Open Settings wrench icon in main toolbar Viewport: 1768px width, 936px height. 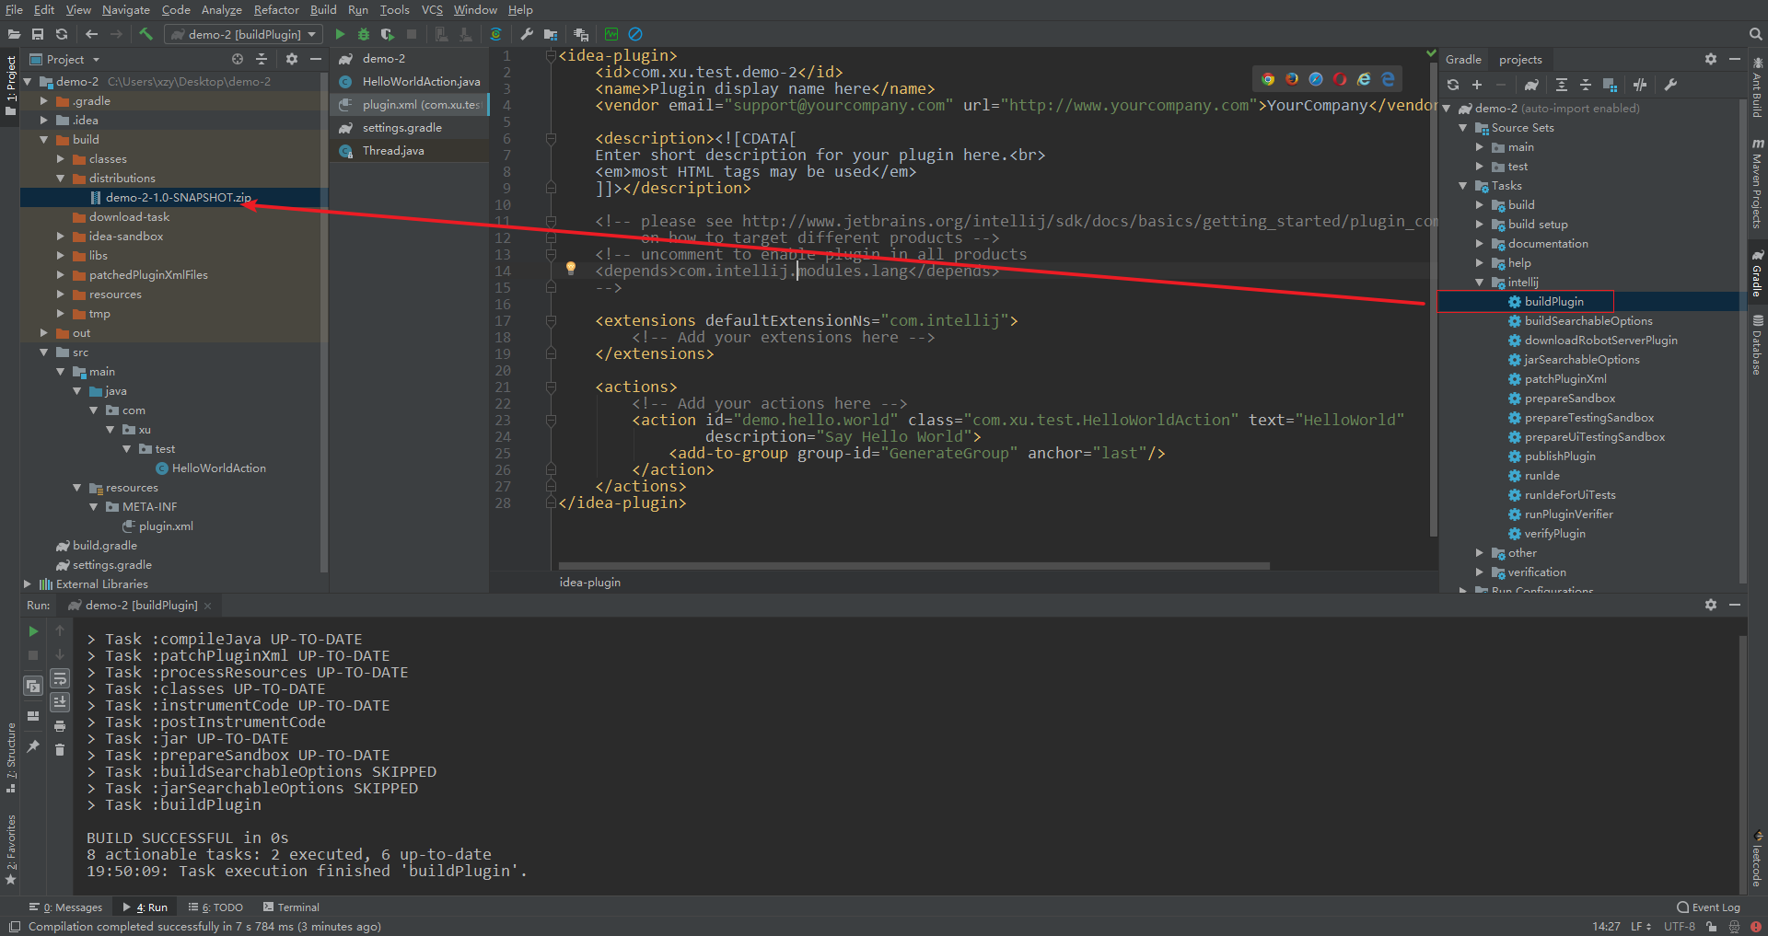(527, 34)
